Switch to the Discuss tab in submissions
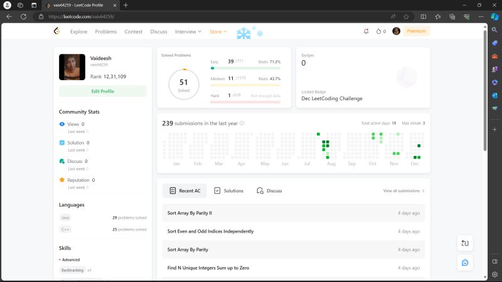 coord(269,191)
